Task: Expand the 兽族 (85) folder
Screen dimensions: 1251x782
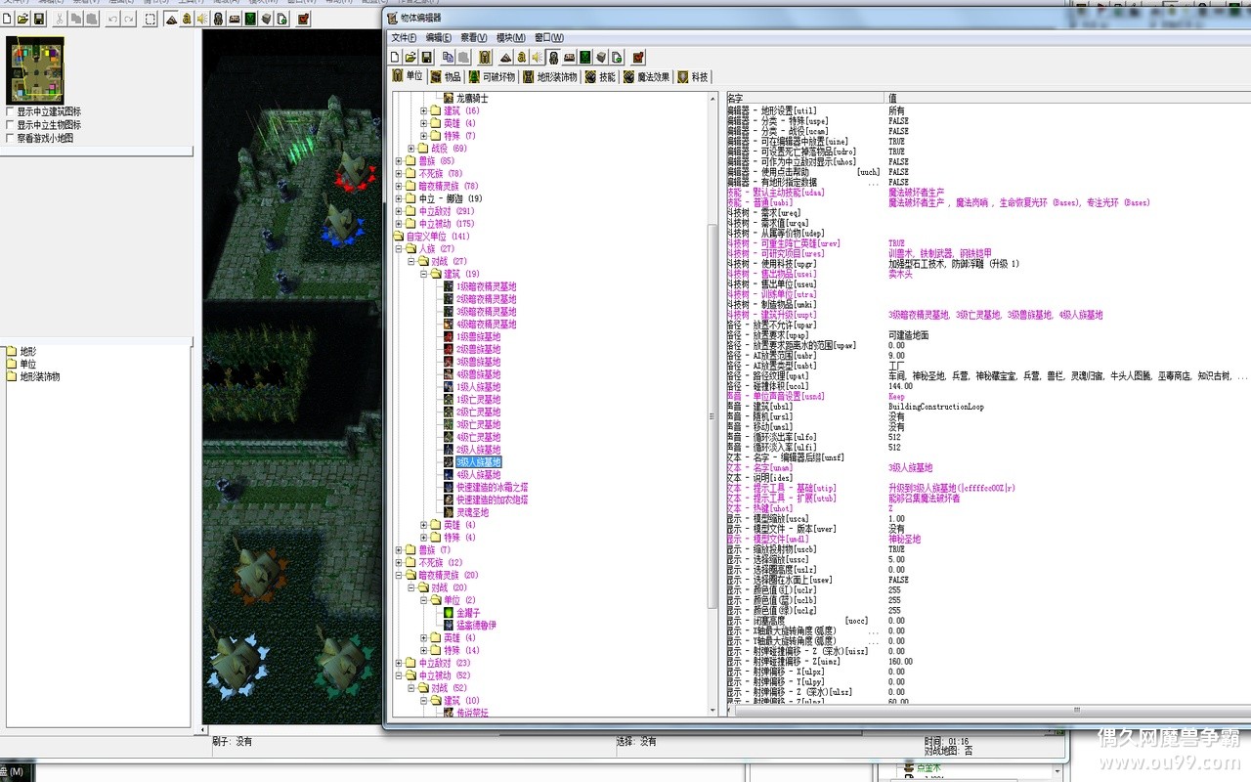Action: point(399,161)
